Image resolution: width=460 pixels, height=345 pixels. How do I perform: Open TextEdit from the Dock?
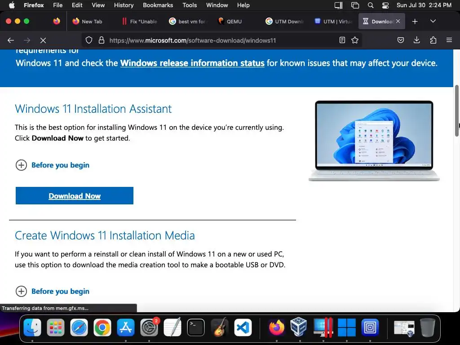click(172, 327)
